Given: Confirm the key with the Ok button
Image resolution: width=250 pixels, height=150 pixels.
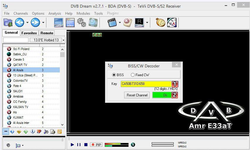Looking at the screenshot, I should (x=165, y=95).
